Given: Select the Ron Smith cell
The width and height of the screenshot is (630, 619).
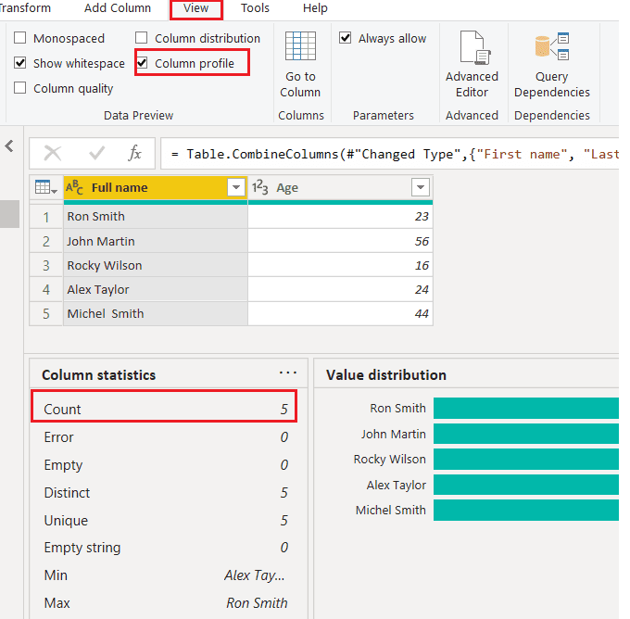Looking at the screenshot, I should [x=155, y=217].
